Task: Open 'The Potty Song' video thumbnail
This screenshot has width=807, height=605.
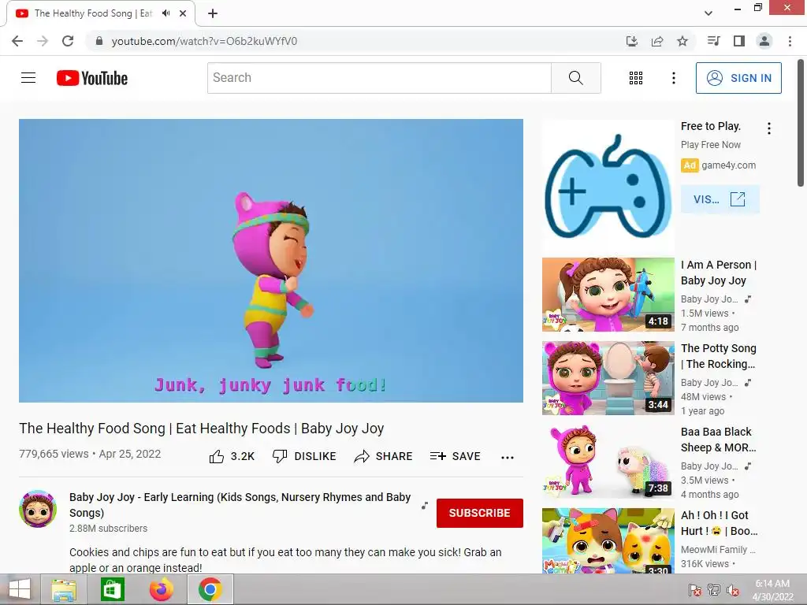Action: 608,377
